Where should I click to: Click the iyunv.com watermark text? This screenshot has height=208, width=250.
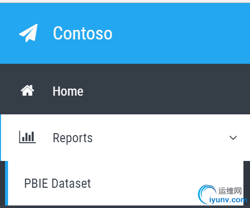tap(228, 200)
